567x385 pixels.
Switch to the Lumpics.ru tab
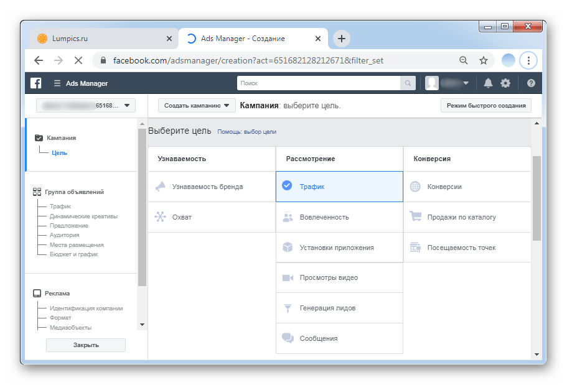[104, 39]
